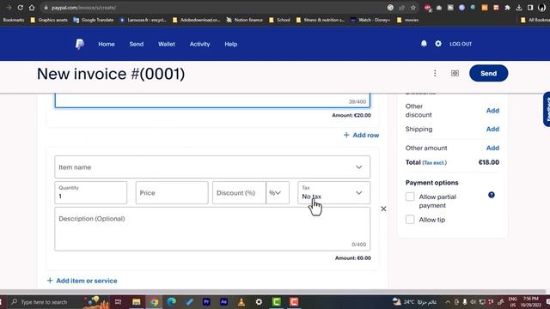Image resolution: width=550 pixels, height=309 pixels.
Task: Open the discount type % dropdown
Action: [278, 192]
